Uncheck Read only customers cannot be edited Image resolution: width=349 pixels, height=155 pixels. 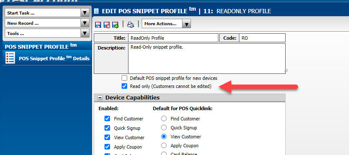click(x=125, y=86)
